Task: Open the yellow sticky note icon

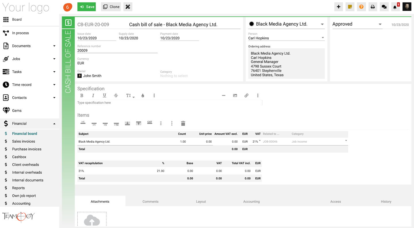Action: [x=350, y=7]
